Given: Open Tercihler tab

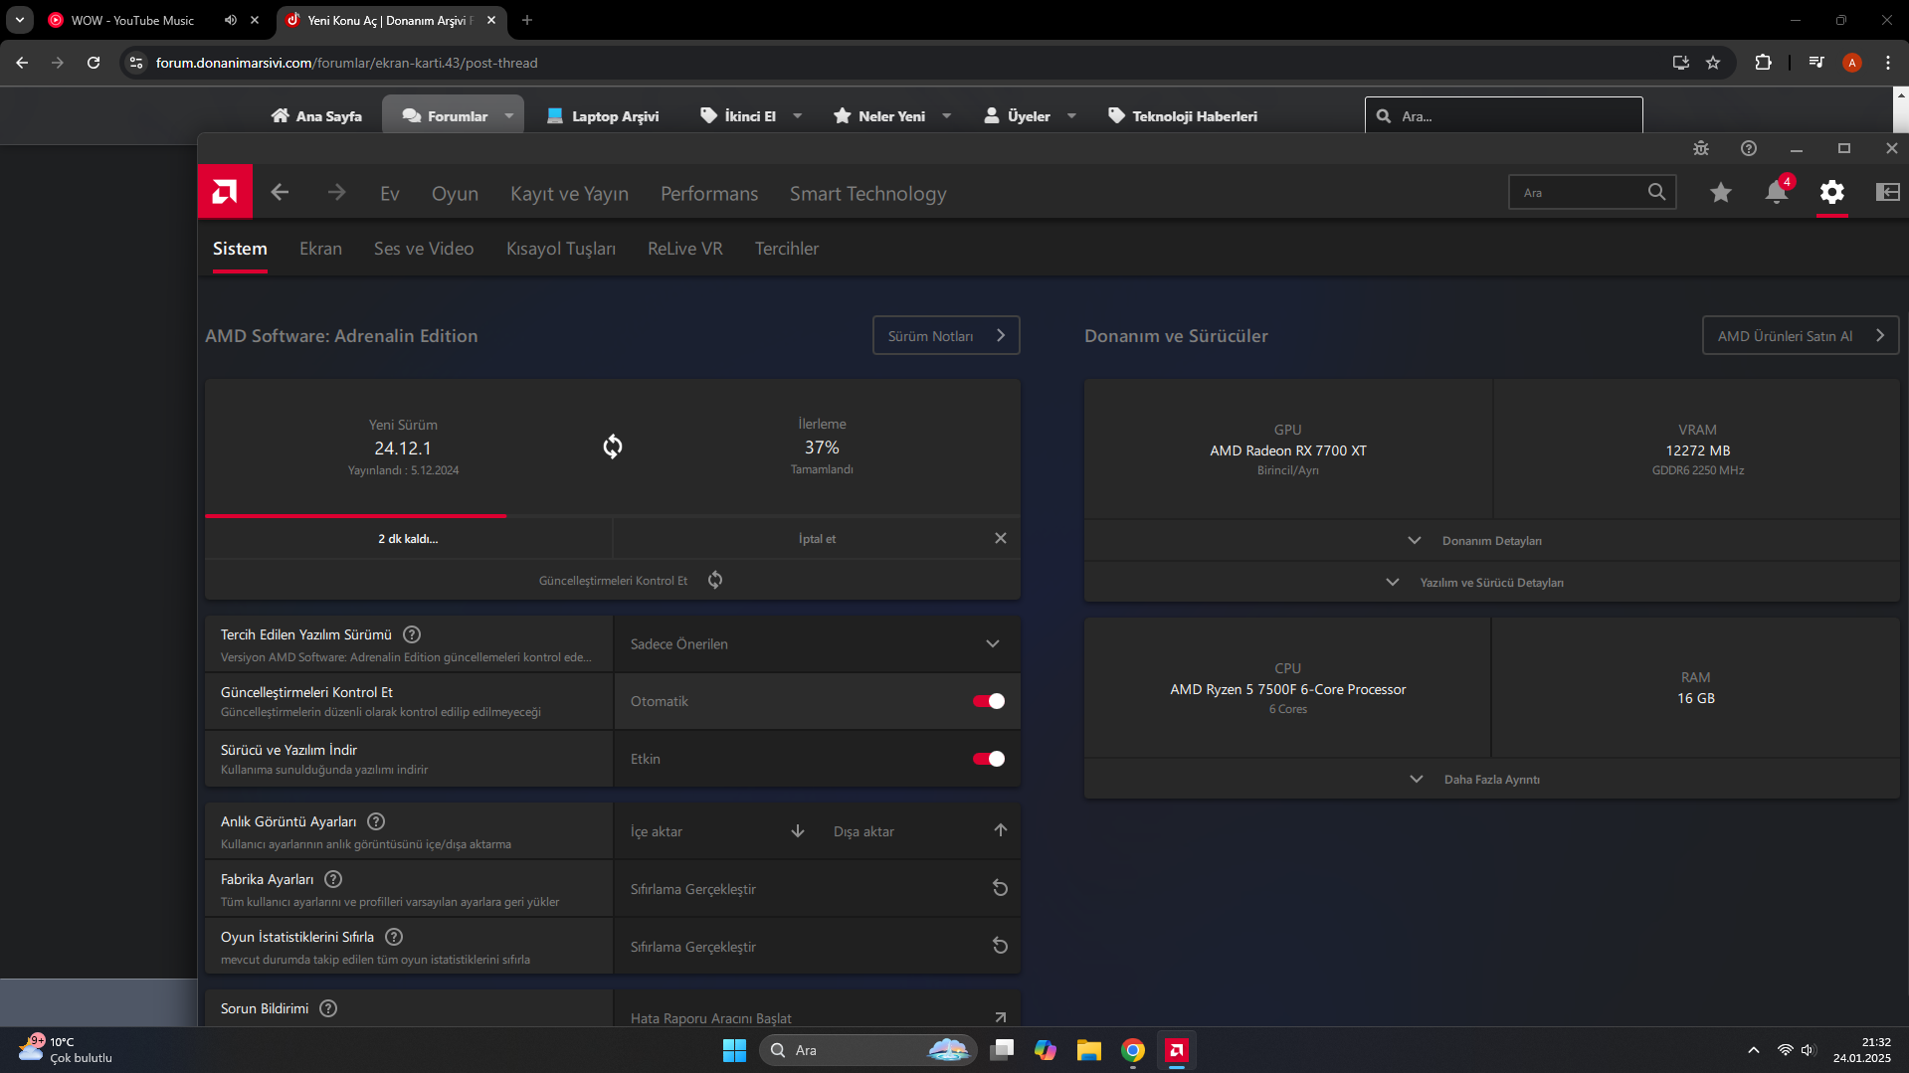Looking at the screenshot, I should pos(787,249).
